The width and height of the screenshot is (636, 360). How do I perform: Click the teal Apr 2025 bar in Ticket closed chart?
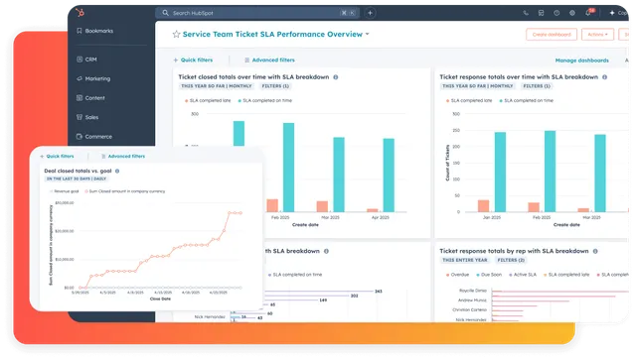pyautogui.click(x=389, y=175)
